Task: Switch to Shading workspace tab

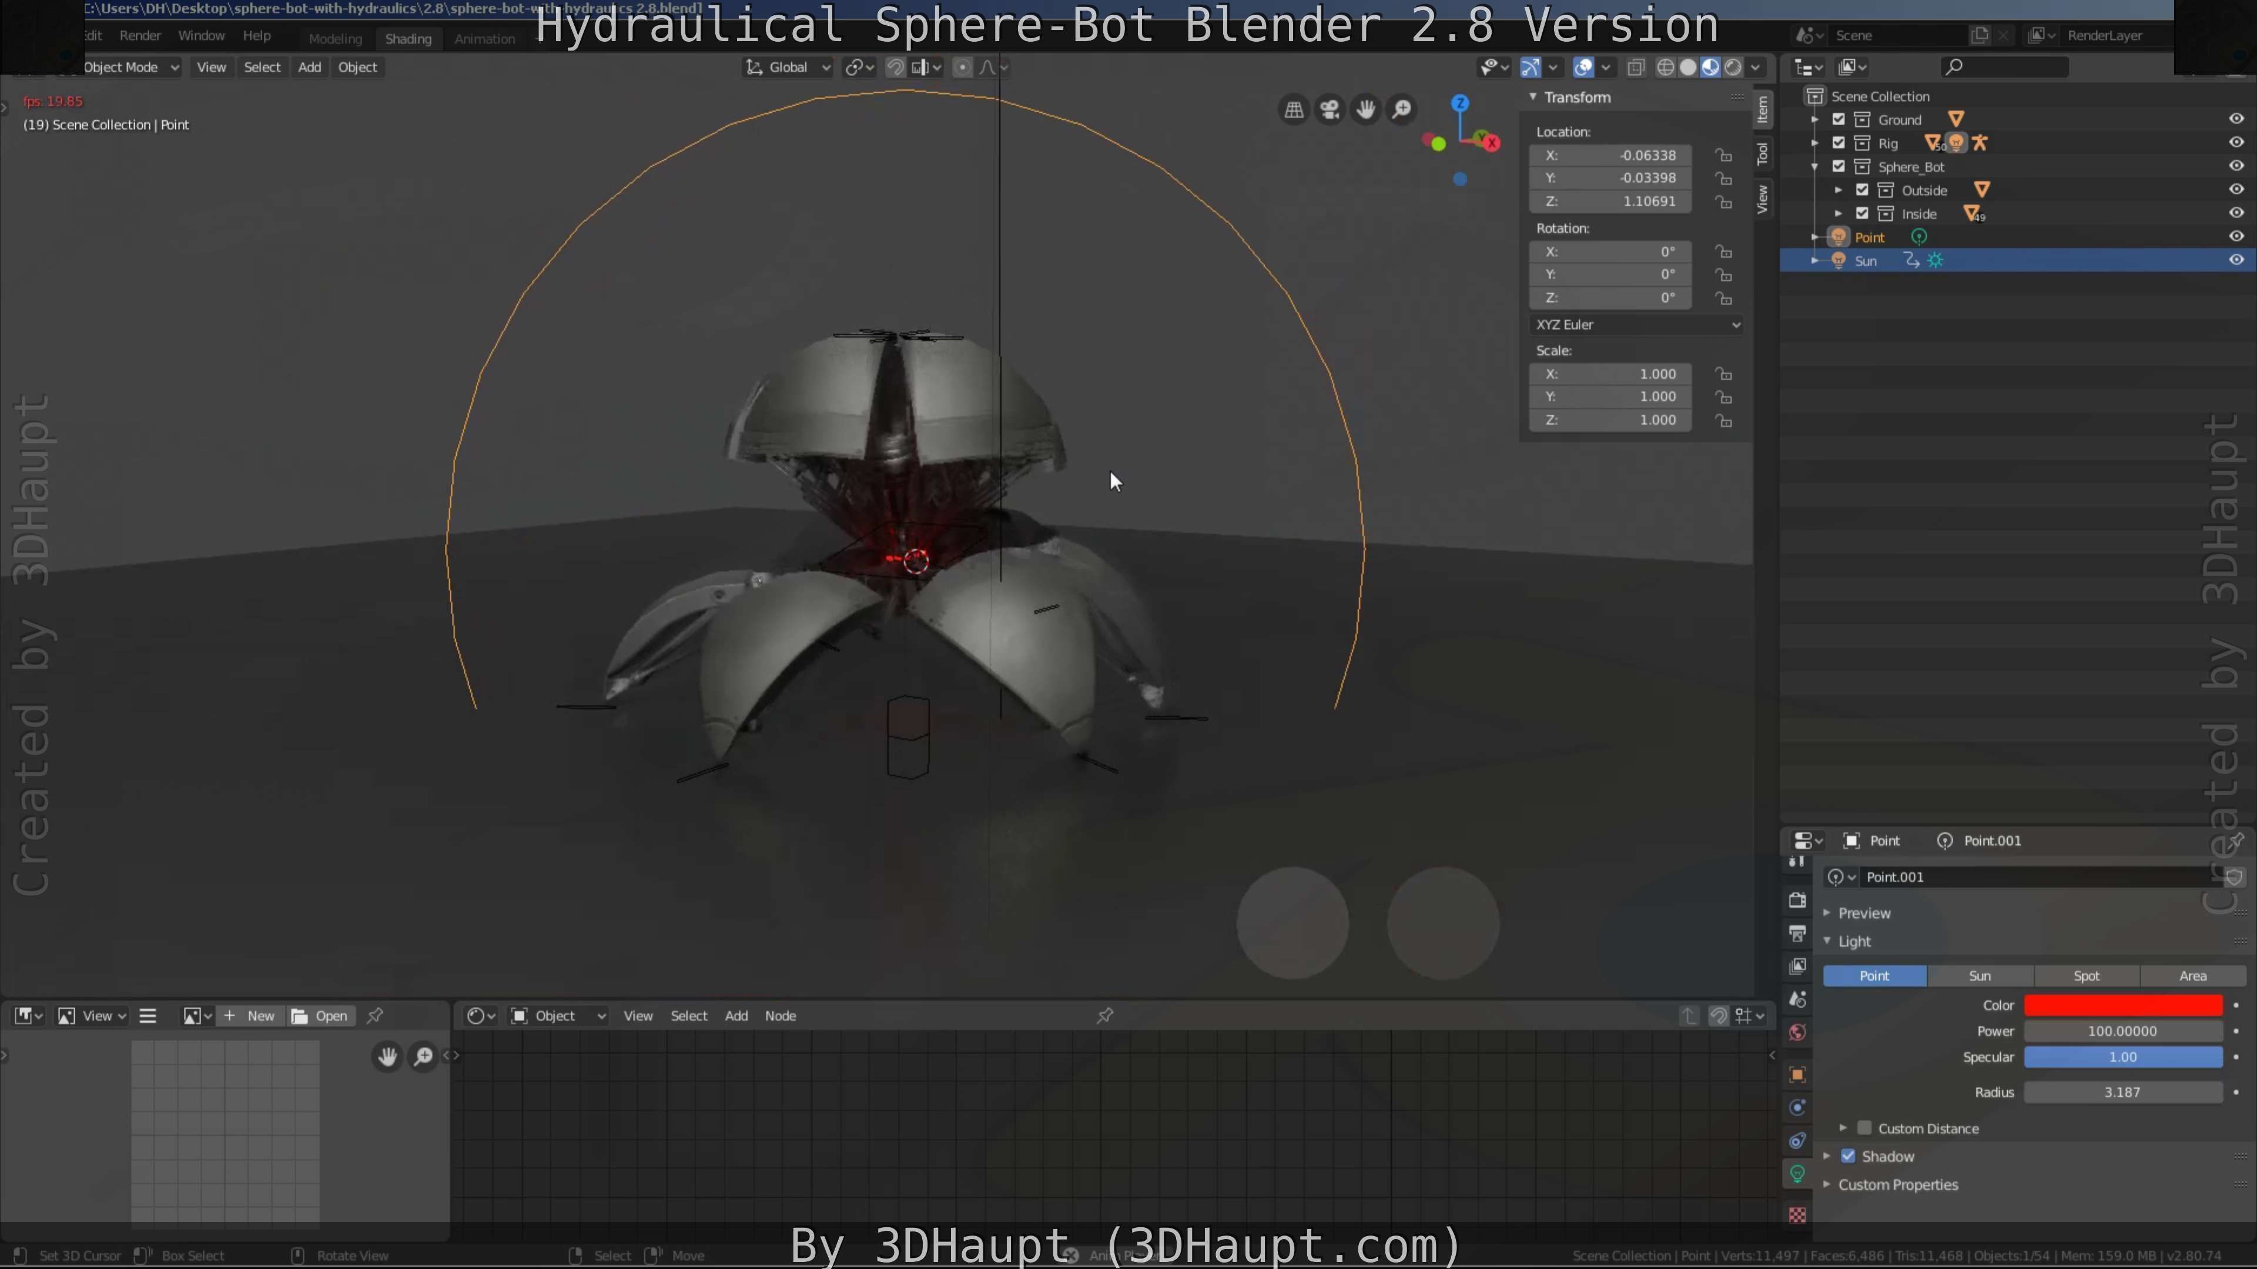Action: pos(408,39)
